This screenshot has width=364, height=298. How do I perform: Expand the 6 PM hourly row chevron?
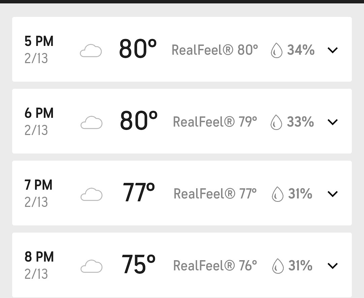click(332, 122)
